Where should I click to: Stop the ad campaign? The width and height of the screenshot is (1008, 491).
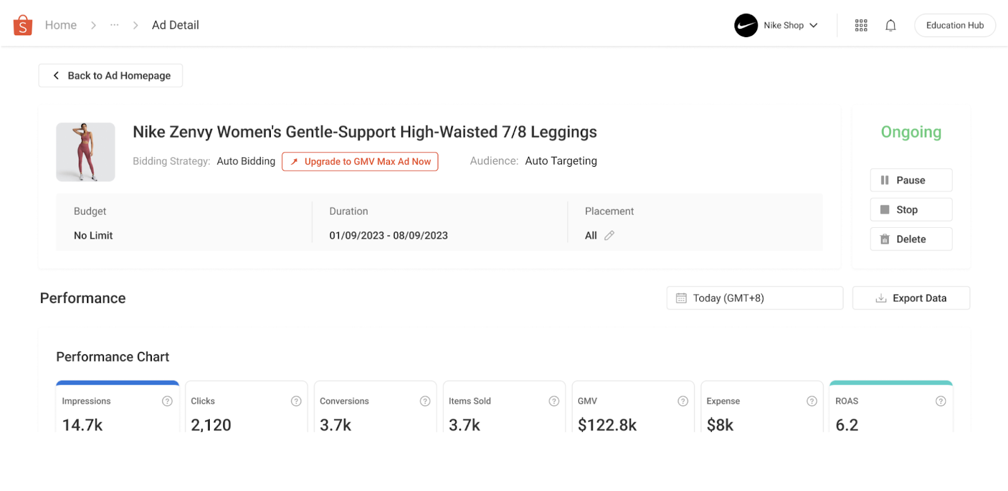[x=911, y=210]
